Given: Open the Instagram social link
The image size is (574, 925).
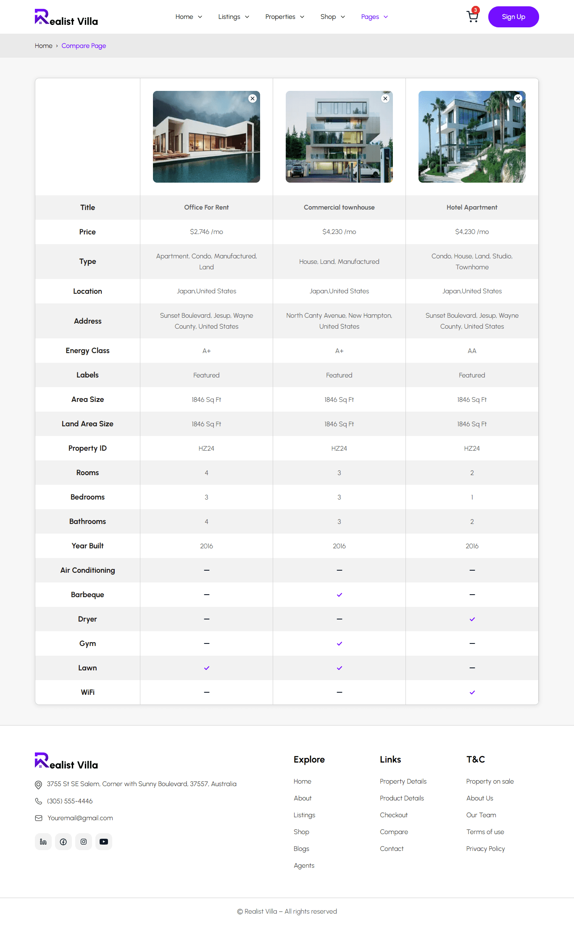Looking at the screenshot, I should 84,842.
